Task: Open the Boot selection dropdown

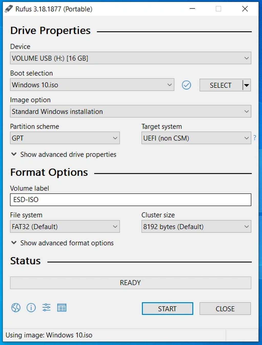Action: click(92, 85)
